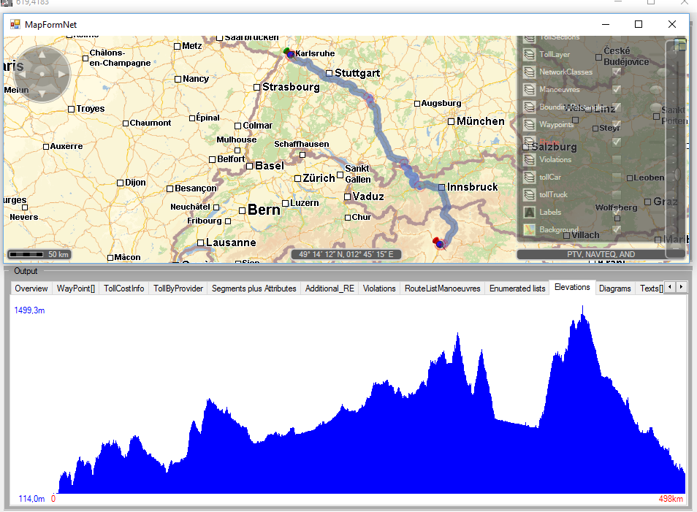Enable the Violations layer checkbox
The width and height of the screenshot is (697, 512).
click(617, 160)
